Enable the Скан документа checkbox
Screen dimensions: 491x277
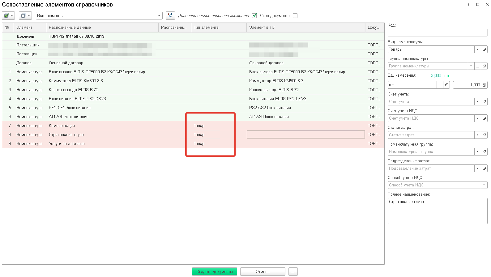[295, 15]
